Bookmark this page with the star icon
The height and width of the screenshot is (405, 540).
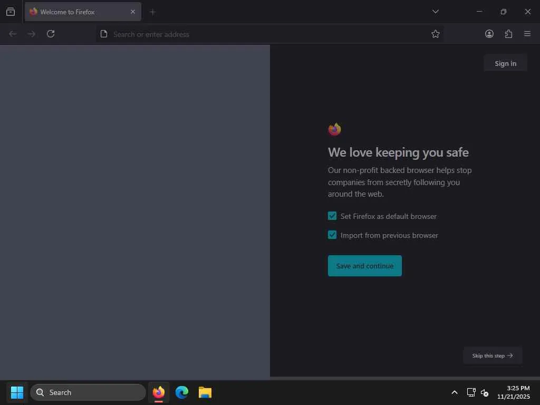[435, 34]
